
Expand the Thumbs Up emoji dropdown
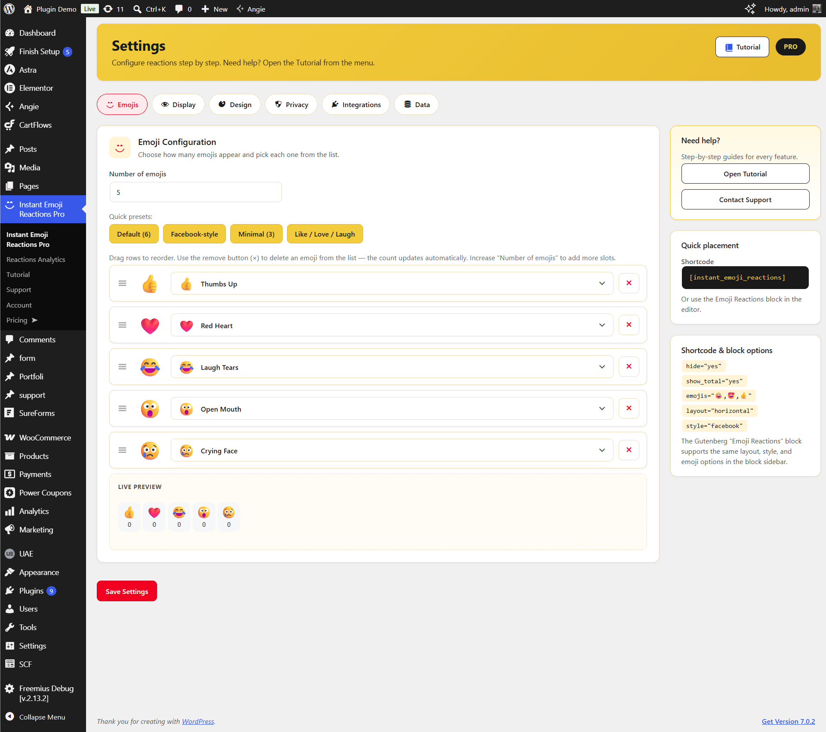tap(391, 283)
